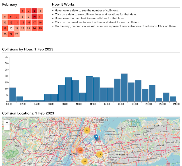Select February 10 in the calendar
This screenshot has height=166, width=182.
click(x=34, y=17)
